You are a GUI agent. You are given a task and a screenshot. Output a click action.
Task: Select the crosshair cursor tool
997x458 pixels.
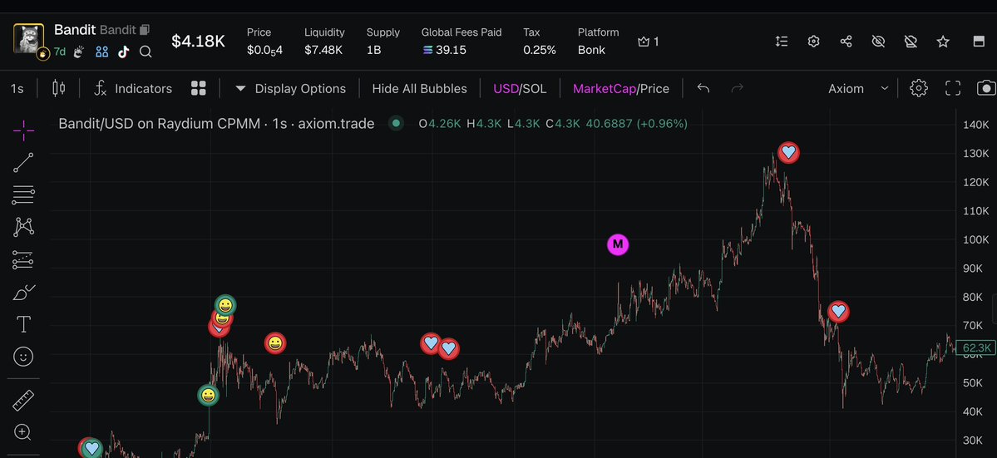pos(23,131)
